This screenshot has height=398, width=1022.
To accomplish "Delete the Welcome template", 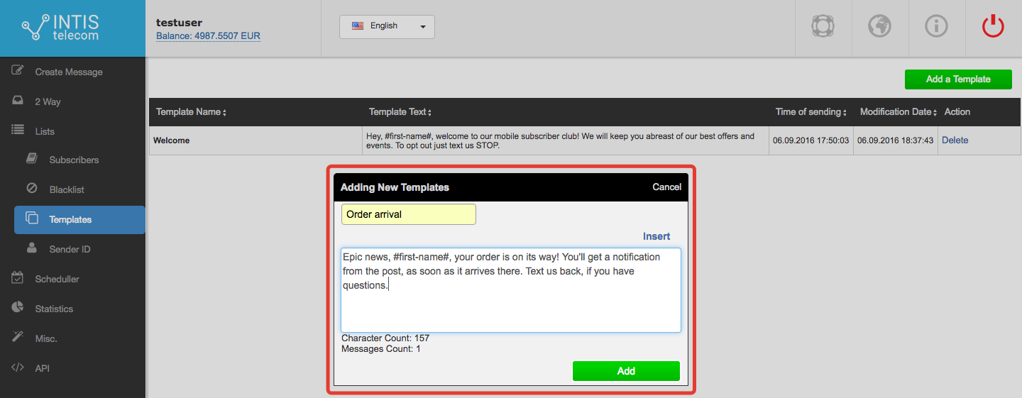I will click(x=955, y=140).
